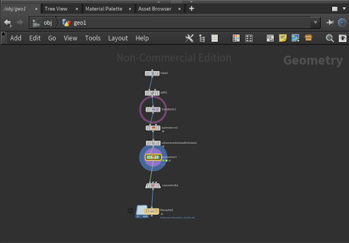Select the tube1 node in the network
The height and width of the screenshot is (243, 349).
tap(152, 73)
